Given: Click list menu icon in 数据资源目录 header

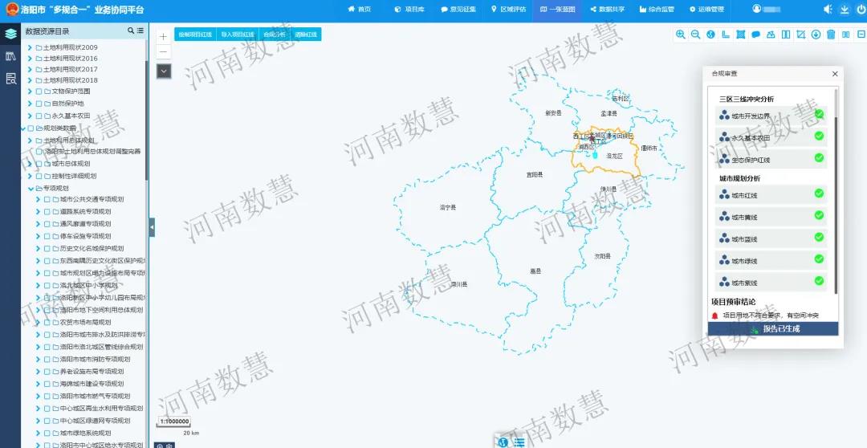Looking at the screenshot, I should click(140, 31).
